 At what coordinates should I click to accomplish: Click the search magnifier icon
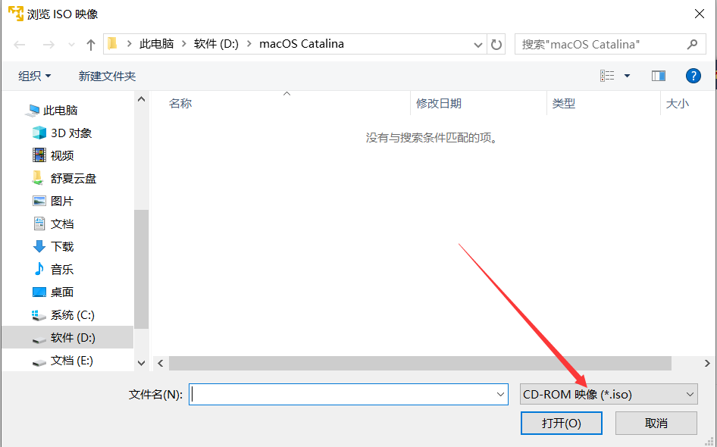tap(692, 45)
